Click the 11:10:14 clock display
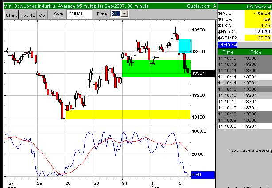Image resolution: width=272 pixels, height=188 pixels. point(228,45)
